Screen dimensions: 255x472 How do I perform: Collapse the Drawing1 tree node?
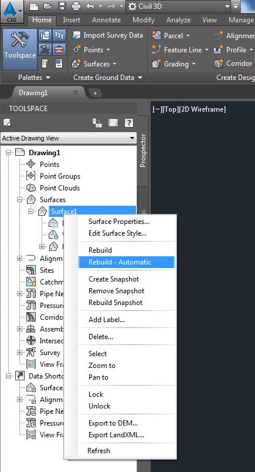[x=8, y=153]
